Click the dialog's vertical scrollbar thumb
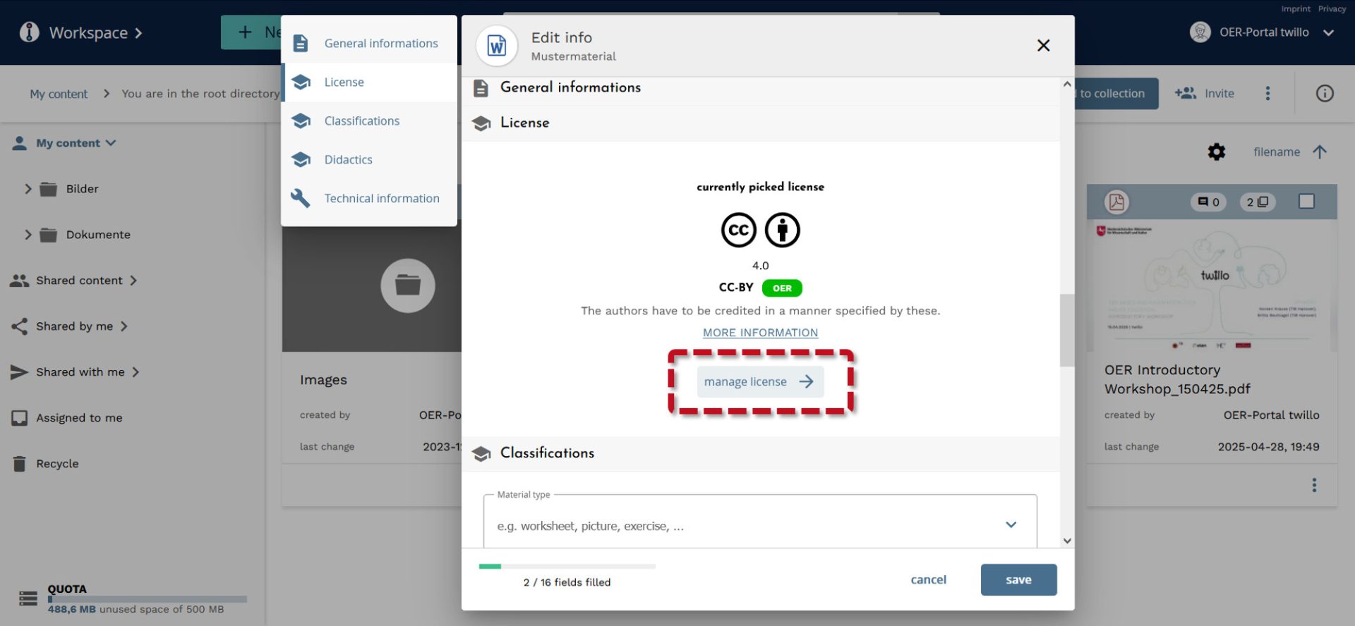The height and width of the screenshot is (626, 1355). (1066, 330)
